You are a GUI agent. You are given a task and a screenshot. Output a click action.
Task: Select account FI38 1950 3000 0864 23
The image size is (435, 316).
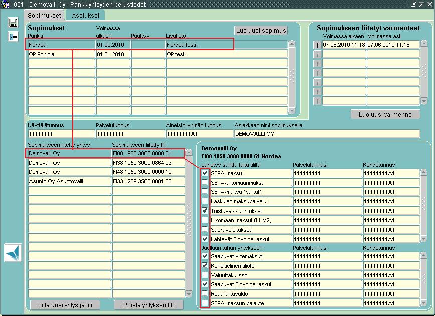(149, 163)
